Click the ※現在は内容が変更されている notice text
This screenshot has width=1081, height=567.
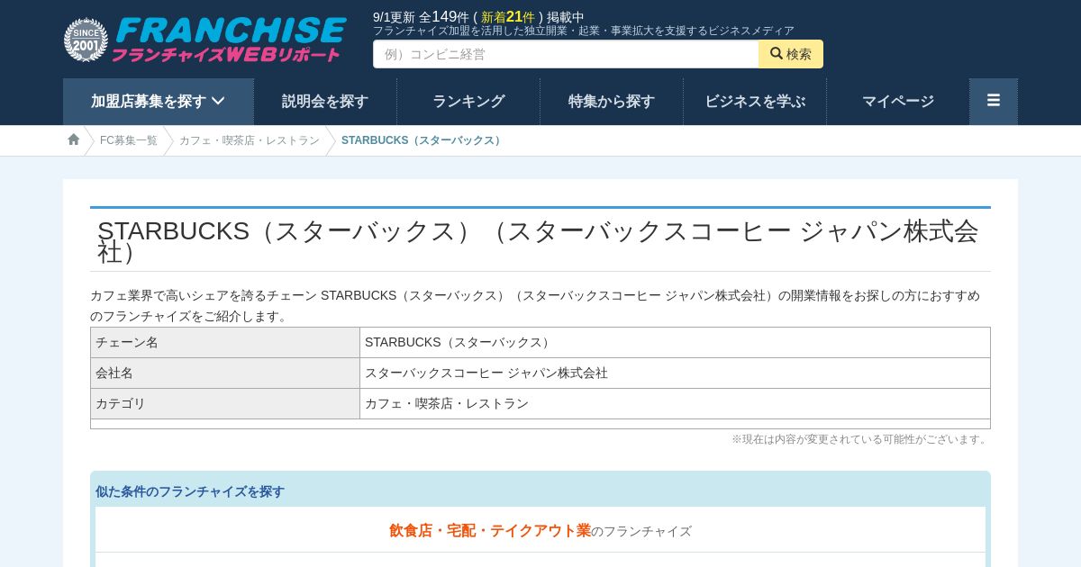click(x=861, y=439)
